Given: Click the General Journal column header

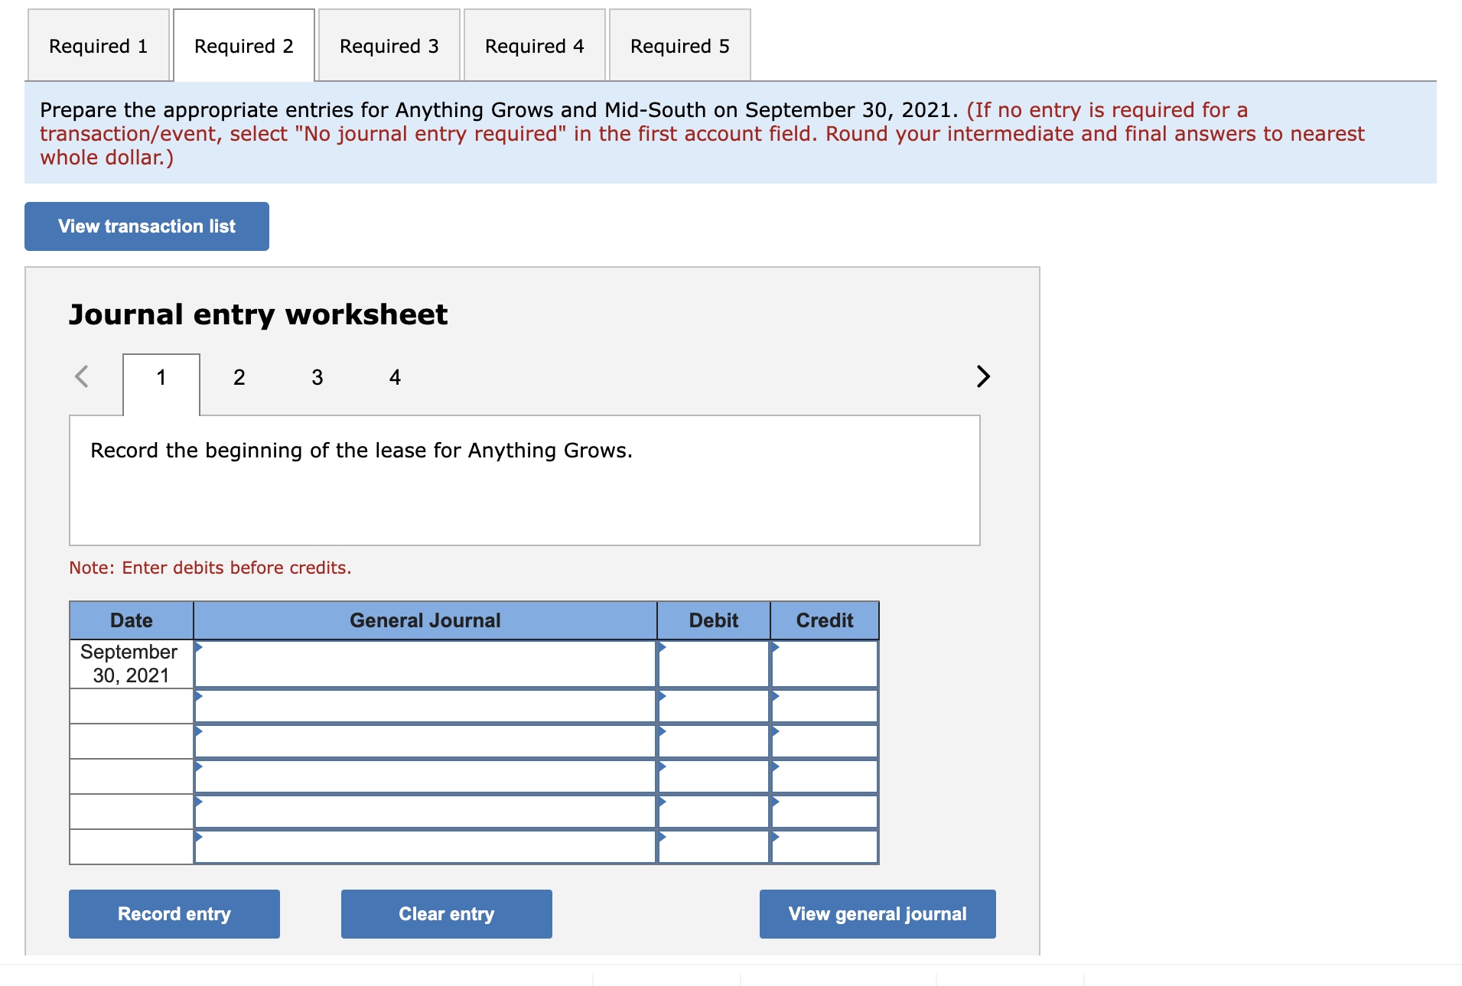Looking at the screenshot, I should tap(425, 620).
